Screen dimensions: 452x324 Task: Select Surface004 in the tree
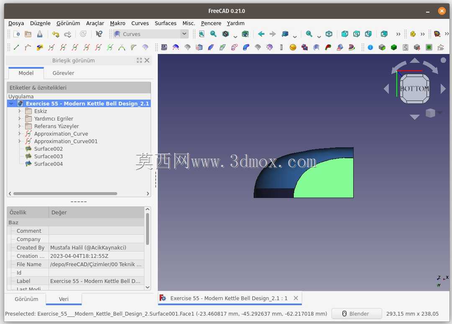(x=48, y=164)
